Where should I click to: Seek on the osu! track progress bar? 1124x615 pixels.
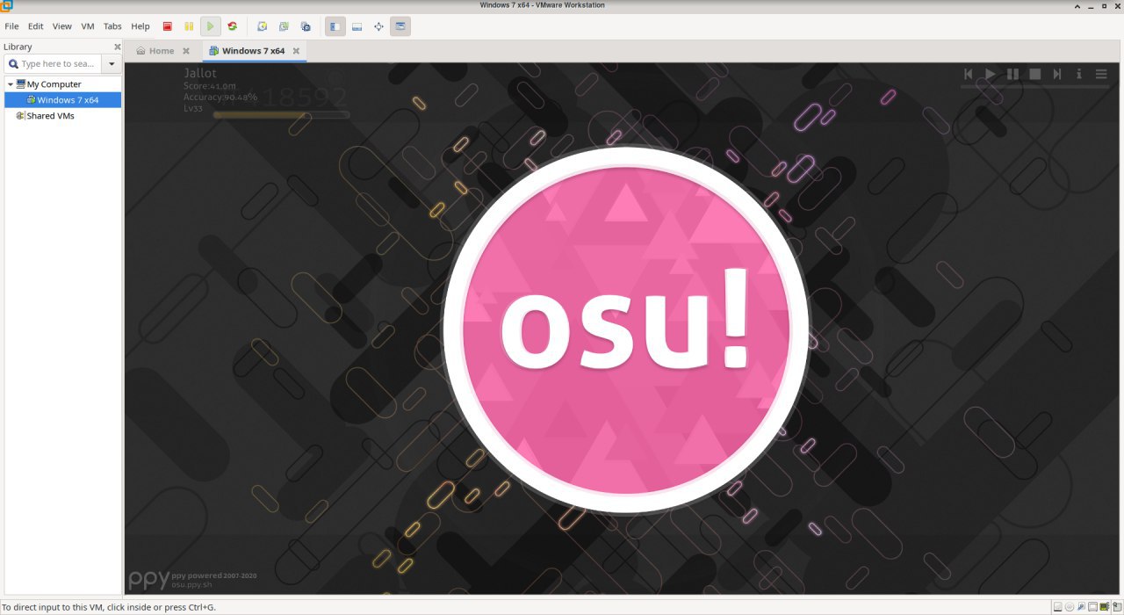point(1034,87)
